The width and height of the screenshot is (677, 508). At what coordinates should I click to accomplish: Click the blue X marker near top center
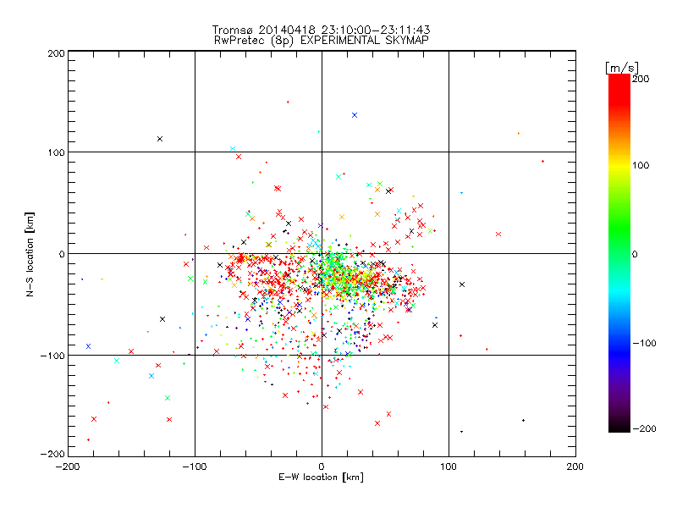355,115
